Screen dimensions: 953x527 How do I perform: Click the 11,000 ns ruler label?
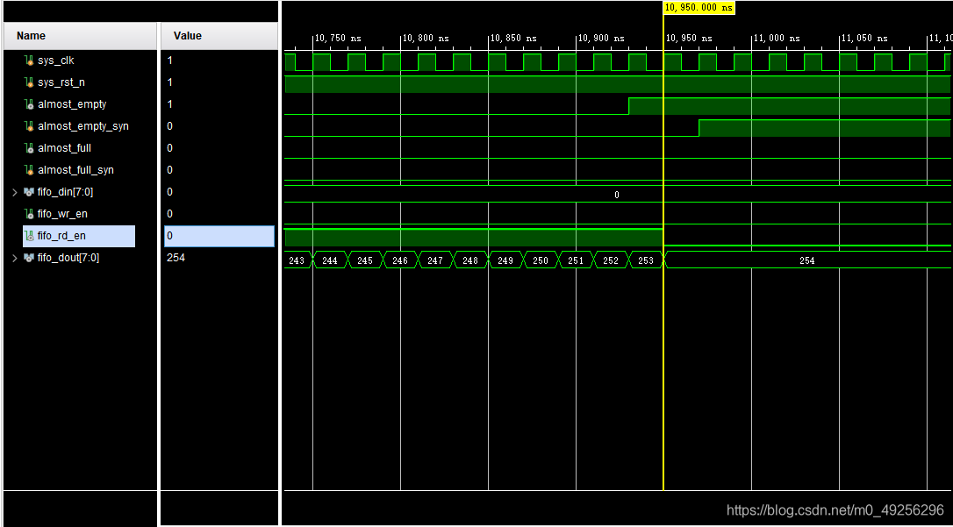click(x=777, y=39)
